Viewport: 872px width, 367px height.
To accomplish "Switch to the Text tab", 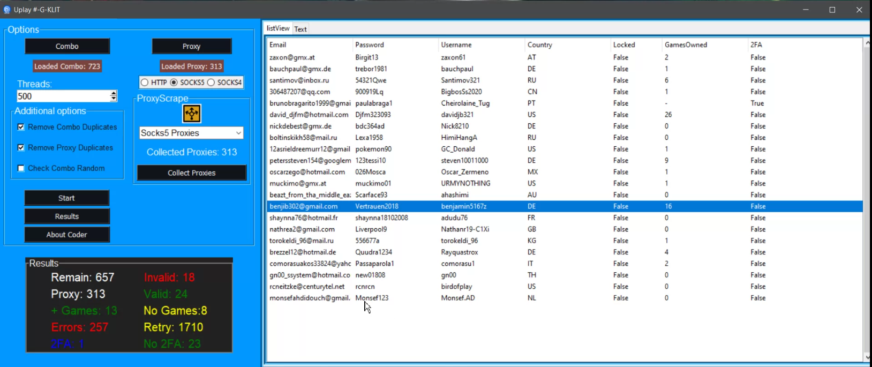I will (300, 29).
